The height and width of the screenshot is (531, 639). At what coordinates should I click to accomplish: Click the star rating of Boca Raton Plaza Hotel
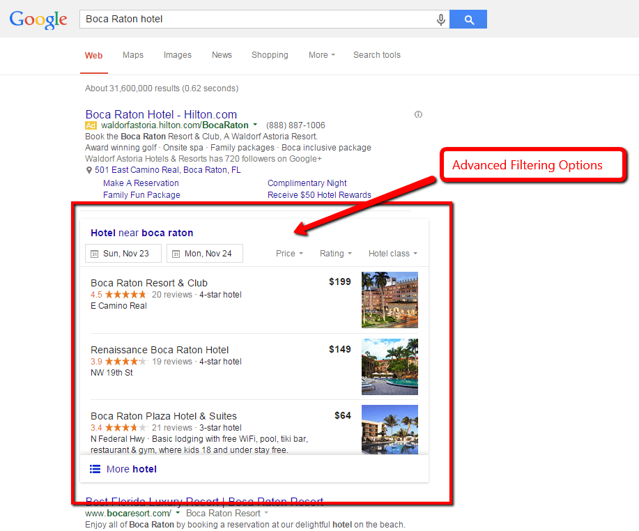coord(125,427)
